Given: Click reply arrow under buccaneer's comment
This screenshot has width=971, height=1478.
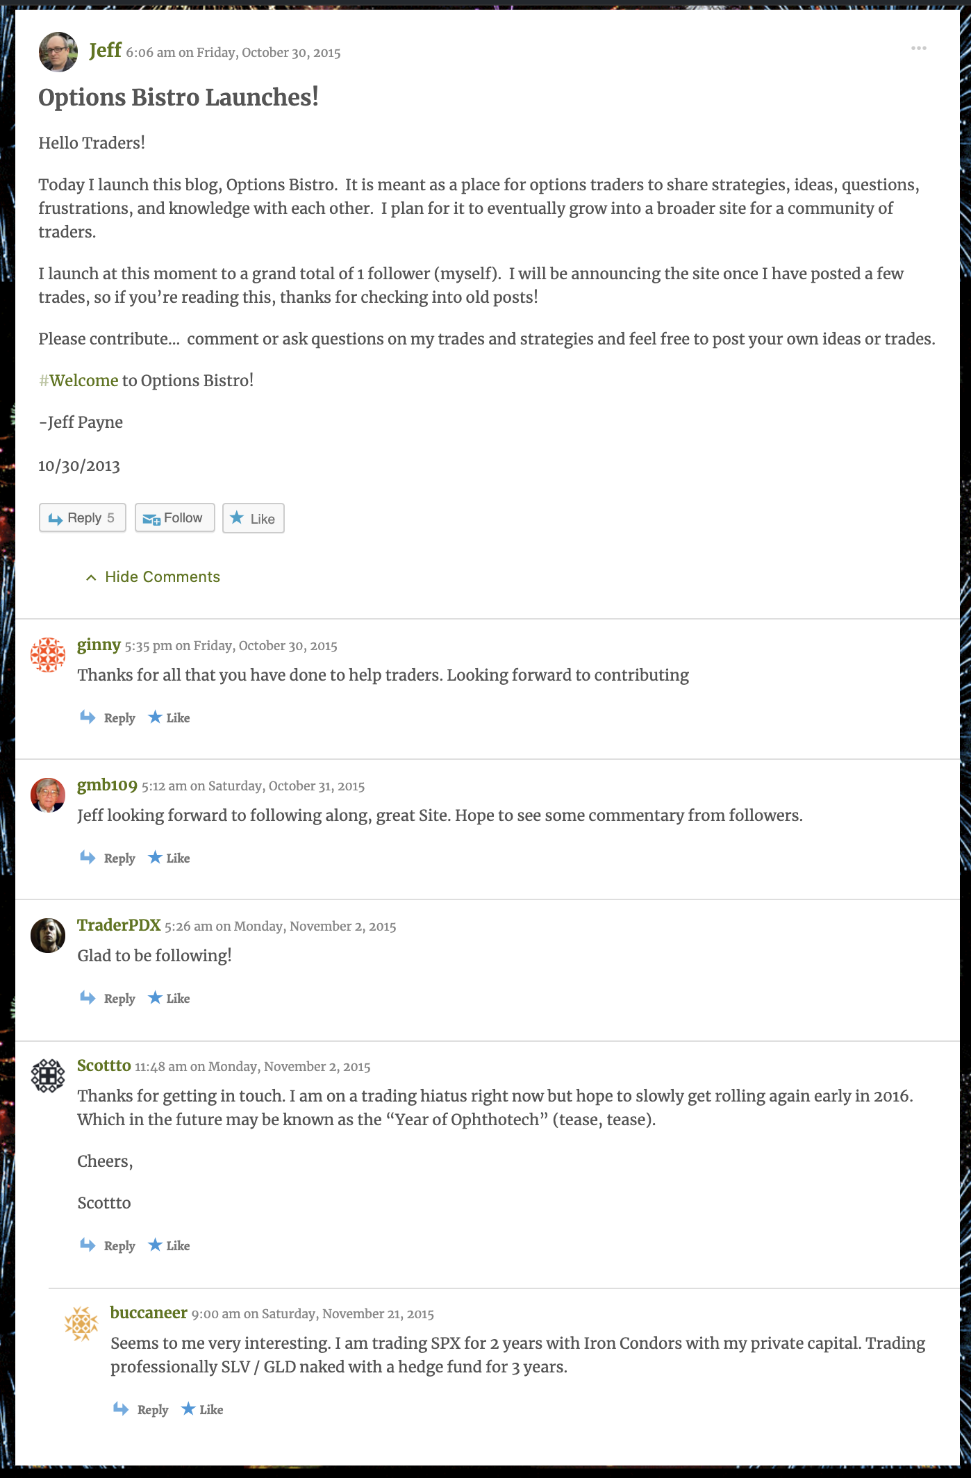Looking at the screenshot, I should 121,1409.
